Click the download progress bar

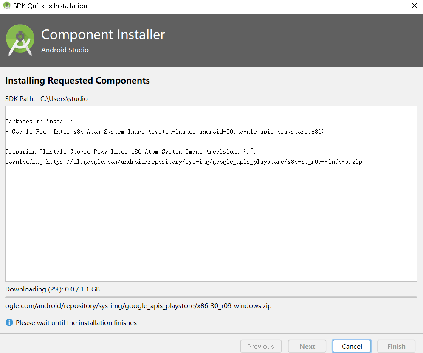pyautogui.click(x=211, y=297)
